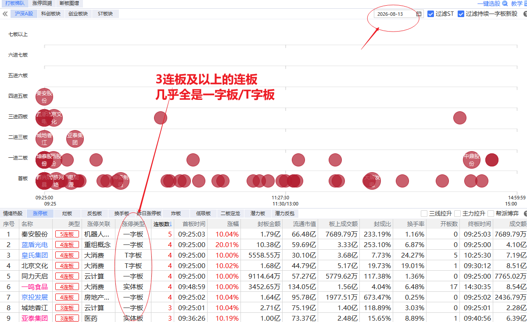Click 673.47% 封成比 cell

click(x=377, y=297)
